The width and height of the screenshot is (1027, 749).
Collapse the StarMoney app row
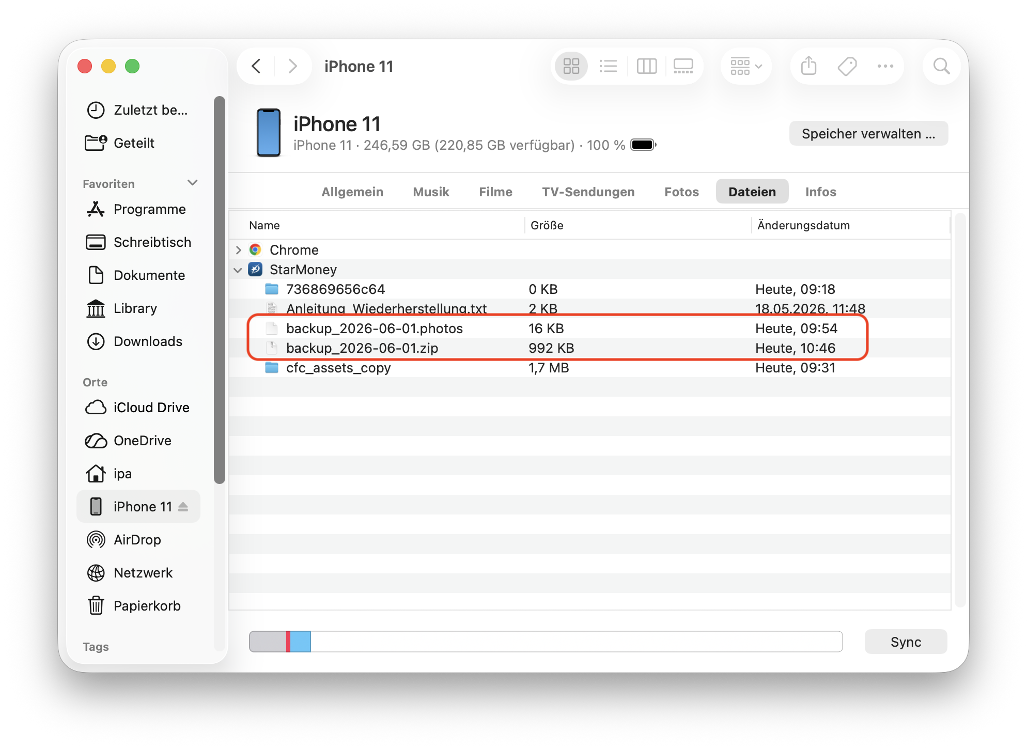coord(238,270)
